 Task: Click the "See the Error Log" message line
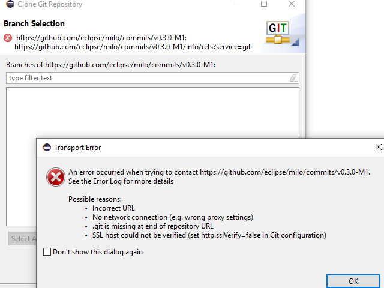[x=121, y=181]
